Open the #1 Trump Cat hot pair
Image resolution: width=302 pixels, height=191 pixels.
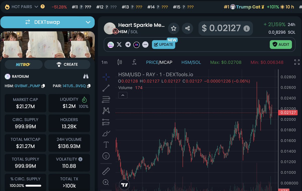pos(259,7)
